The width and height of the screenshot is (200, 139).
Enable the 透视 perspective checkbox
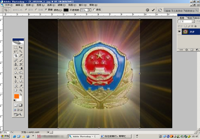(x=94, y=10)
